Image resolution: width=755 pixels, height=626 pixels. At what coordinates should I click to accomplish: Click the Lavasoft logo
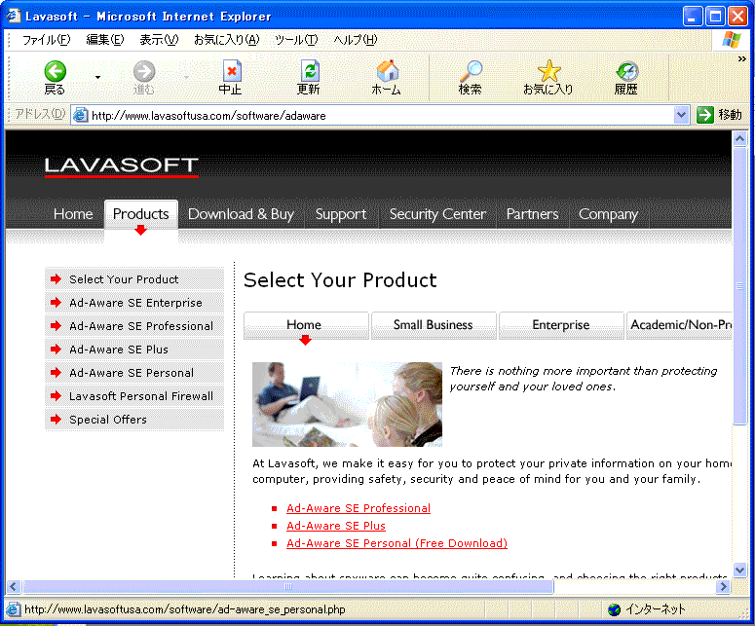coord(122,166)
